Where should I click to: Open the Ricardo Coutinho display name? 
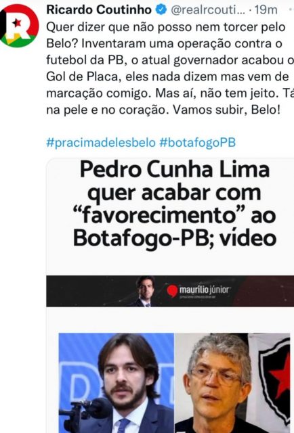[99, 10]
